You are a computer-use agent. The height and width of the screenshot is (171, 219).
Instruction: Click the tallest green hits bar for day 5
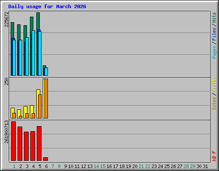[38, 21]
